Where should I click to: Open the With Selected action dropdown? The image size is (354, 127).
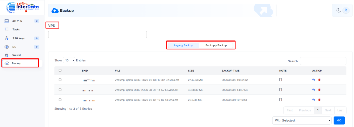(x=302, y=121)
